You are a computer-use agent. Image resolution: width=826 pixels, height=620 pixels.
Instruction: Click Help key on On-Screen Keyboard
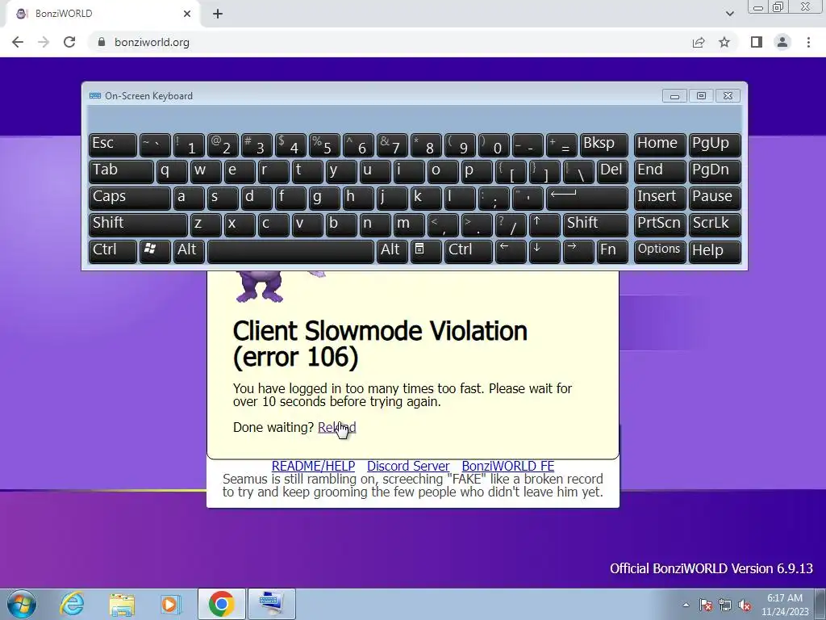715,250
